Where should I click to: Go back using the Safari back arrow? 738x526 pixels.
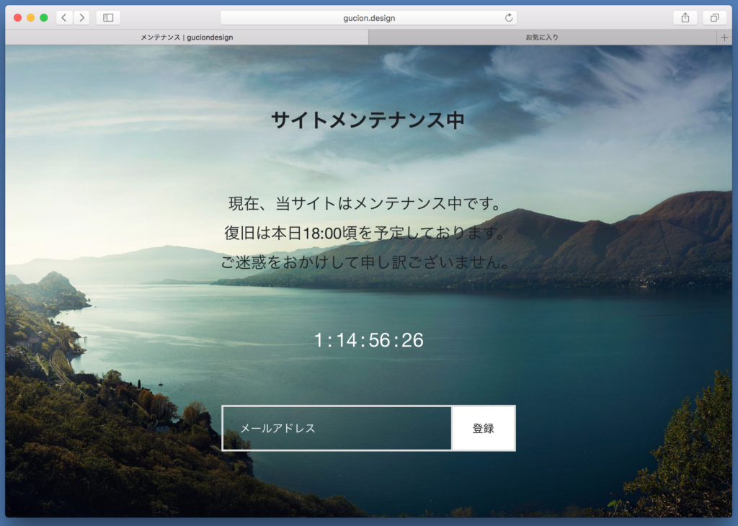pyautogui.click(x=64, y=18)
